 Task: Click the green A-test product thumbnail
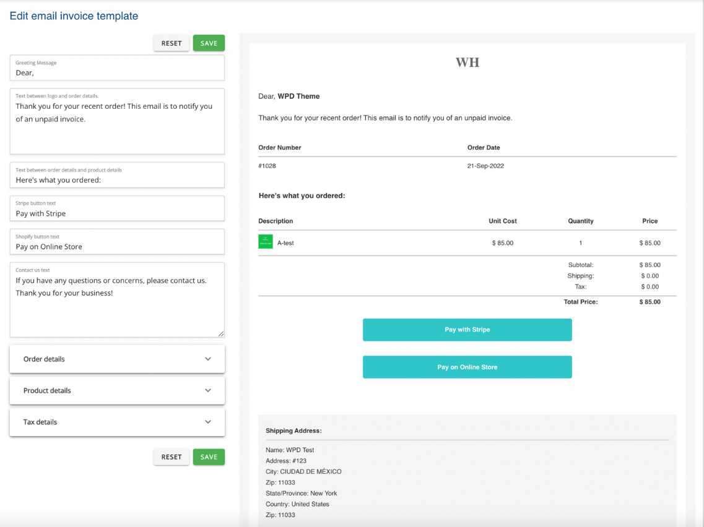click(x=266, y=242)
